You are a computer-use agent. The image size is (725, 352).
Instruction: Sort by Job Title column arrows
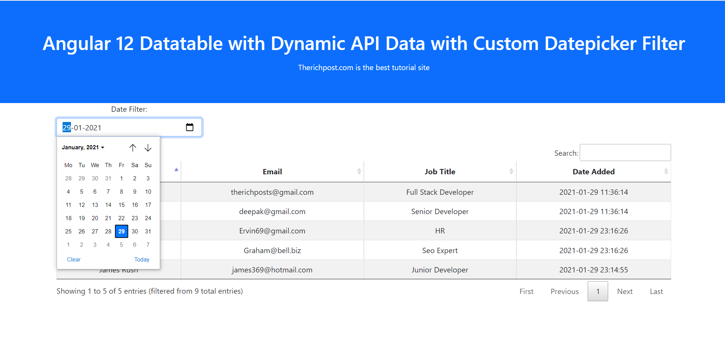511,172
